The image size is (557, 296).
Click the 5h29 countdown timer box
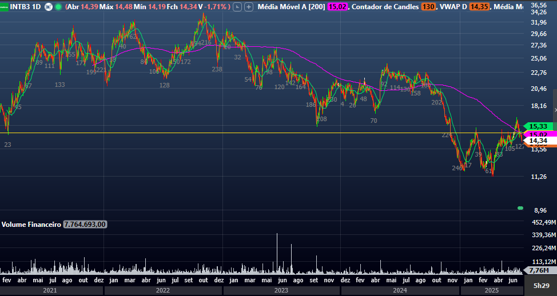tap(541, 285)
